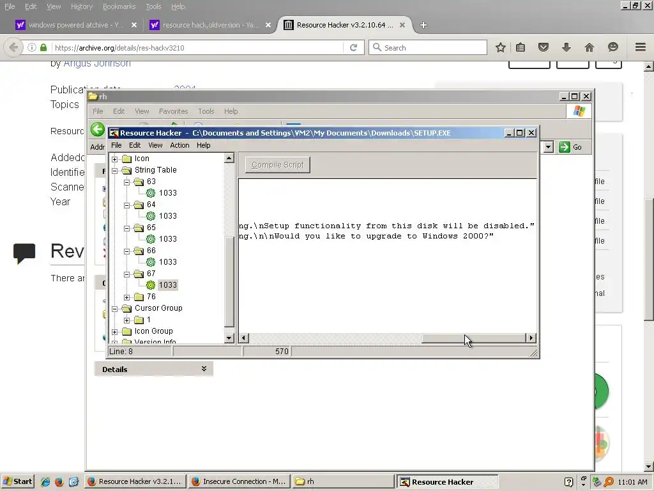Collapse folder 65 in String Table
The width and height of the screenshot is (654, 491).
tap(127, 228)
